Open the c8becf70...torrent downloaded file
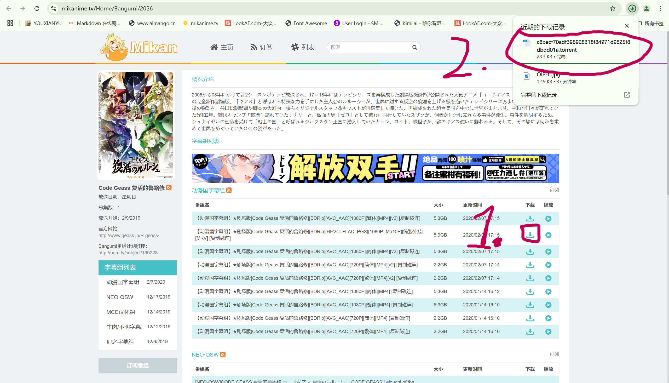Viewport: 669px width, 383px height. (576, 49)
